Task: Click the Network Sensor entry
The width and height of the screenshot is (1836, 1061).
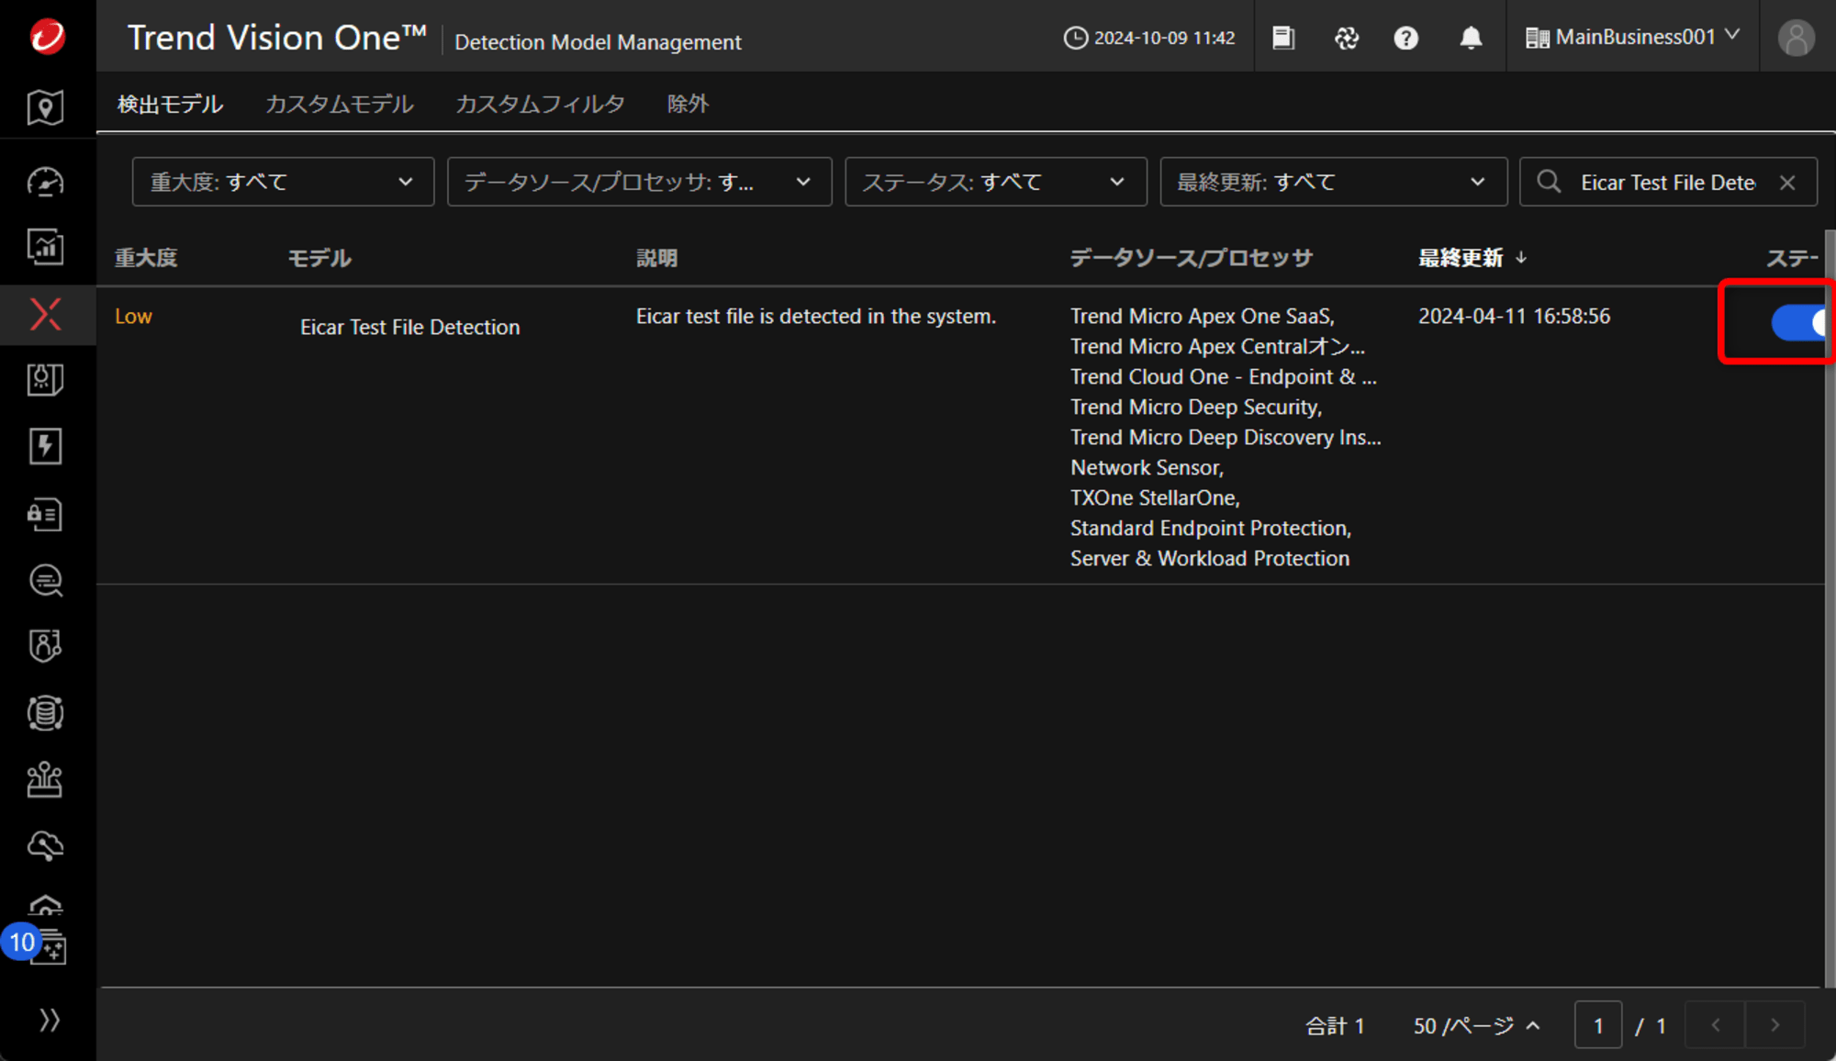Action: pos(1147,467)
